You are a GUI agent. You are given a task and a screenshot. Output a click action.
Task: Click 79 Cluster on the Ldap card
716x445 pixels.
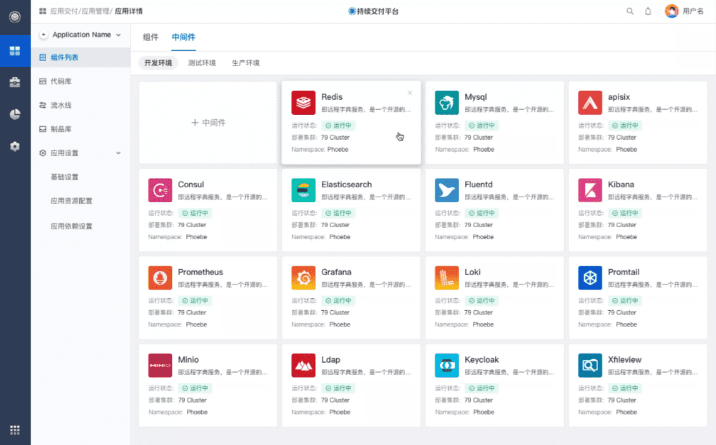335,400
